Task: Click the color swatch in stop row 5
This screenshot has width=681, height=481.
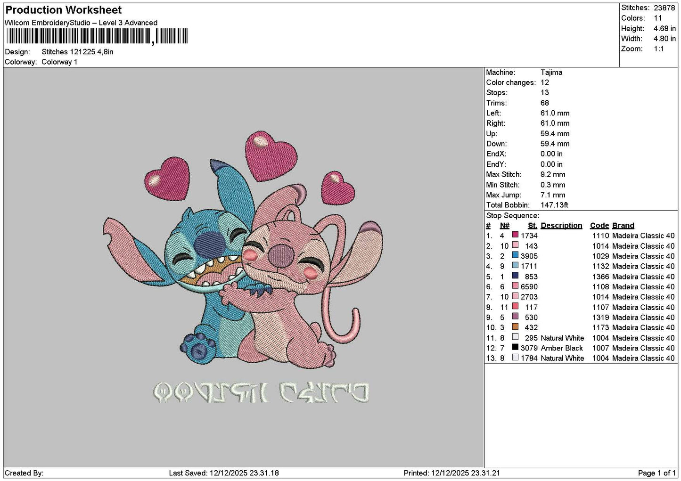Action: pyautogui.click(x=515, y=276)
